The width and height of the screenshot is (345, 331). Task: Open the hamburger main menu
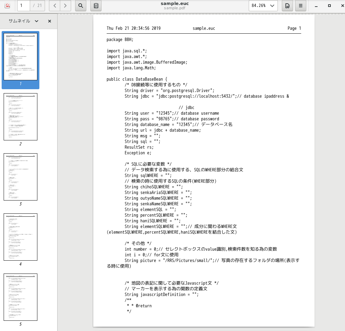[301, 6]
